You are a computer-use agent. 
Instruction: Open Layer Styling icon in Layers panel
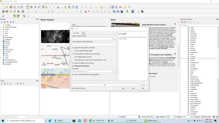coord(2,84)
